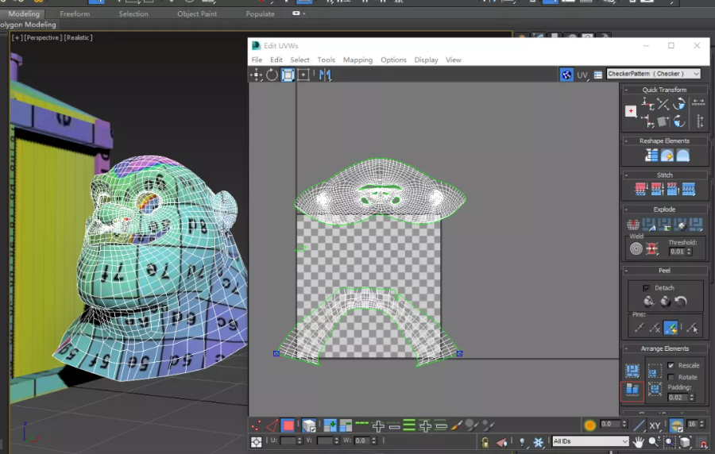Click the Pan View hand icon

[x=640, y=441]
